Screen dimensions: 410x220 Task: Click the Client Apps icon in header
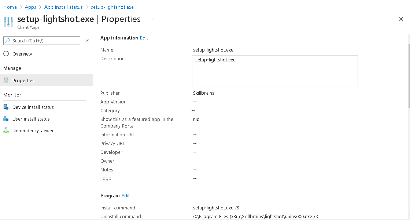pos(8,21)
